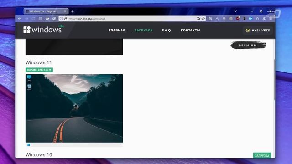Click the Windows lite logo
This screenshot has width=292, height=164.
(x=44, y=29)
